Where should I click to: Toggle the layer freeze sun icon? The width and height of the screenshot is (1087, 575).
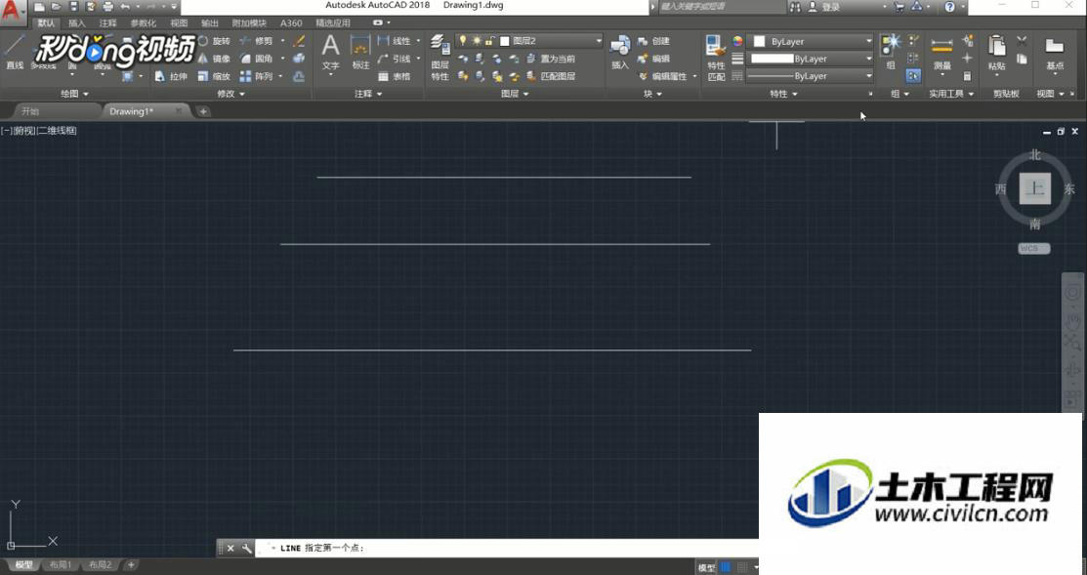pyautogui.click(x=477, y=42)
